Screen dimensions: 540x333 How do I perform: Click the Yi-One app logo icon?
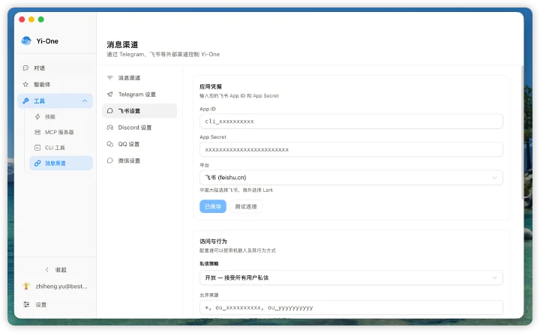(26, 41)
